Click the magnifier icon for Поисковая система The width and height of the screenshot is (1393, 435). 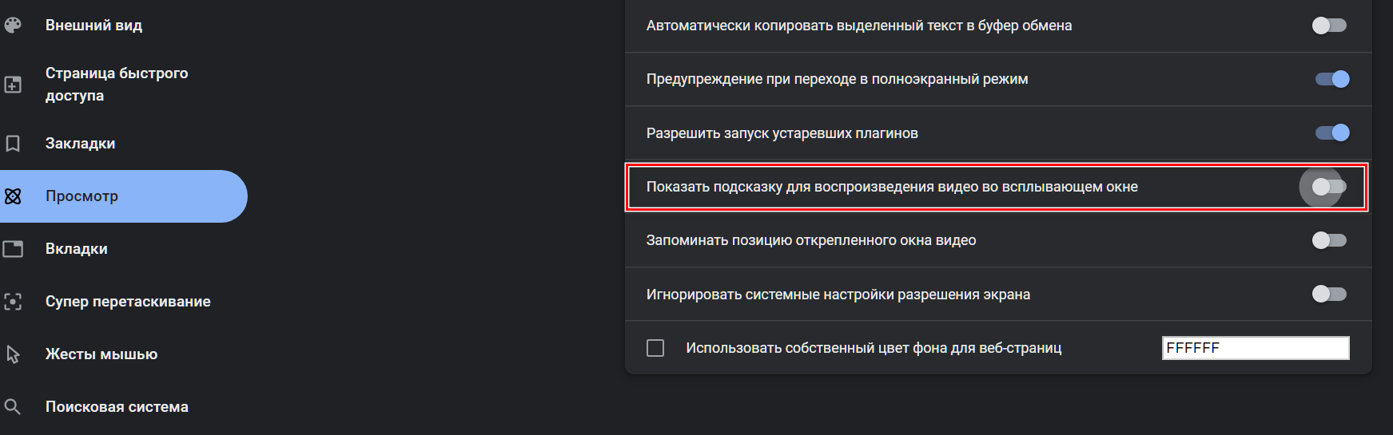(12, 407)
